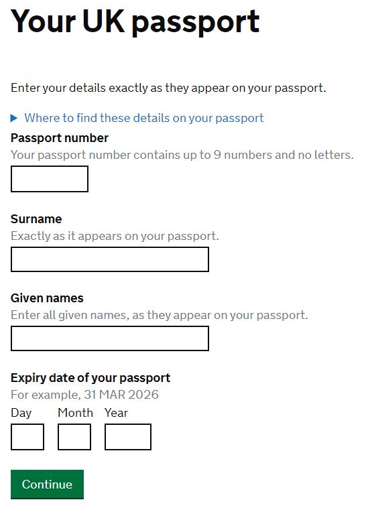370x512 pixels.
Task: Click 'Expiry date of your passport' legend
Action: click(x=90, y=378)
